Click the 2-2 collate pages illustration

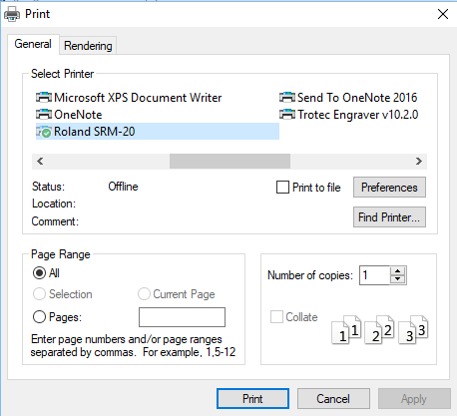coord(379,329)
